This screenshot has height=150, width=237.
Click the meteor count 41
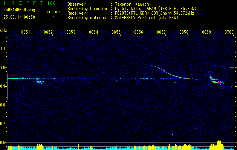click(54, 17)
